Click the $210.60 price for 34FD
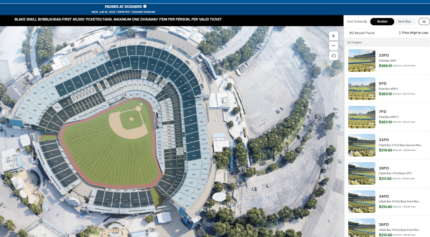This screenshot has height=237, width=430. [385, 207]
